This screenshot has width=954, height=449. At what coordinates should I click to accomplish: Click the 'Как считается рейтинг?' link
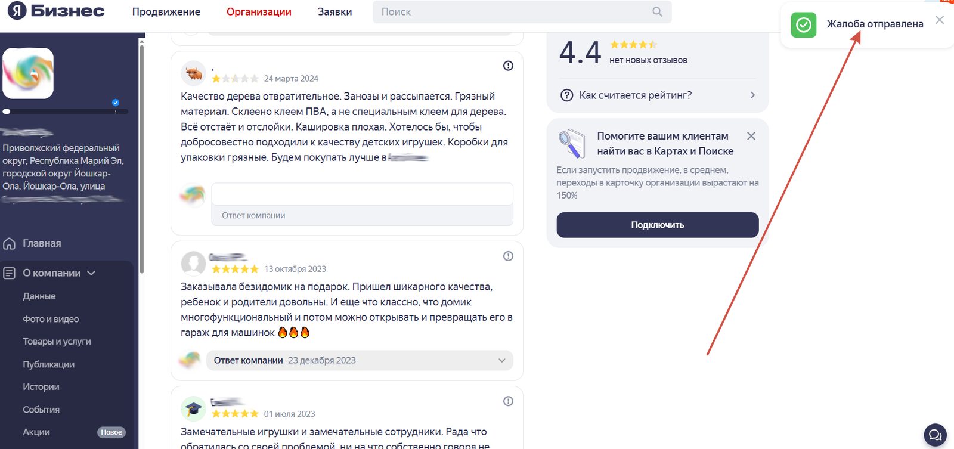(x=636, y=95)
